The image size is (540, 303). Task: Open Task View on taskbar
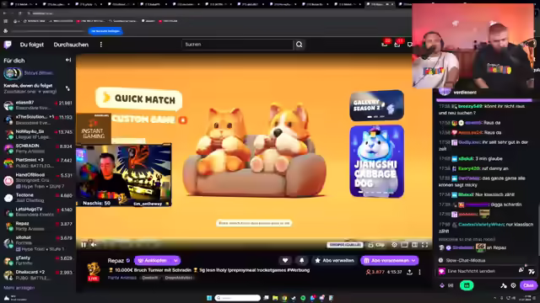pyautogui.click(x=266, y=298)
